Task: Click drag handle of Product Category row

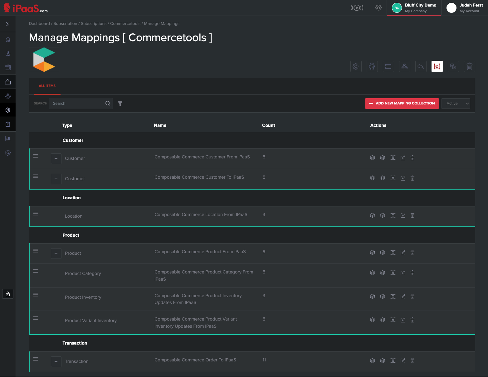Action: pyautogui.click(x=36, y=271)
